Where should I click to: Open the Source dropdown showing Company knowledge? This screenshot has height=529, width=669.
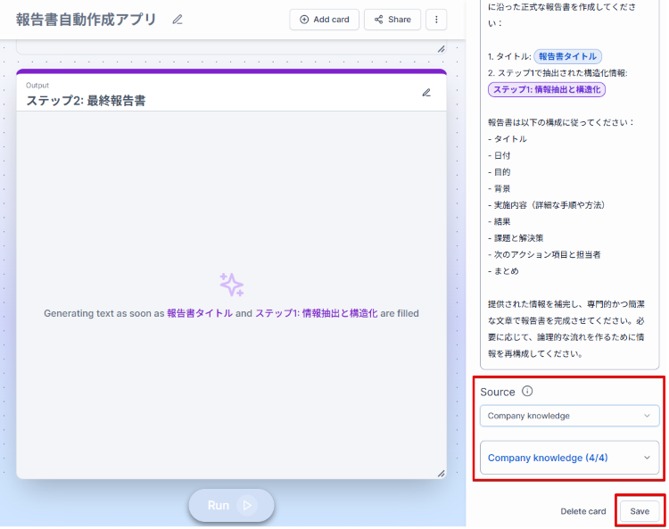569,416
